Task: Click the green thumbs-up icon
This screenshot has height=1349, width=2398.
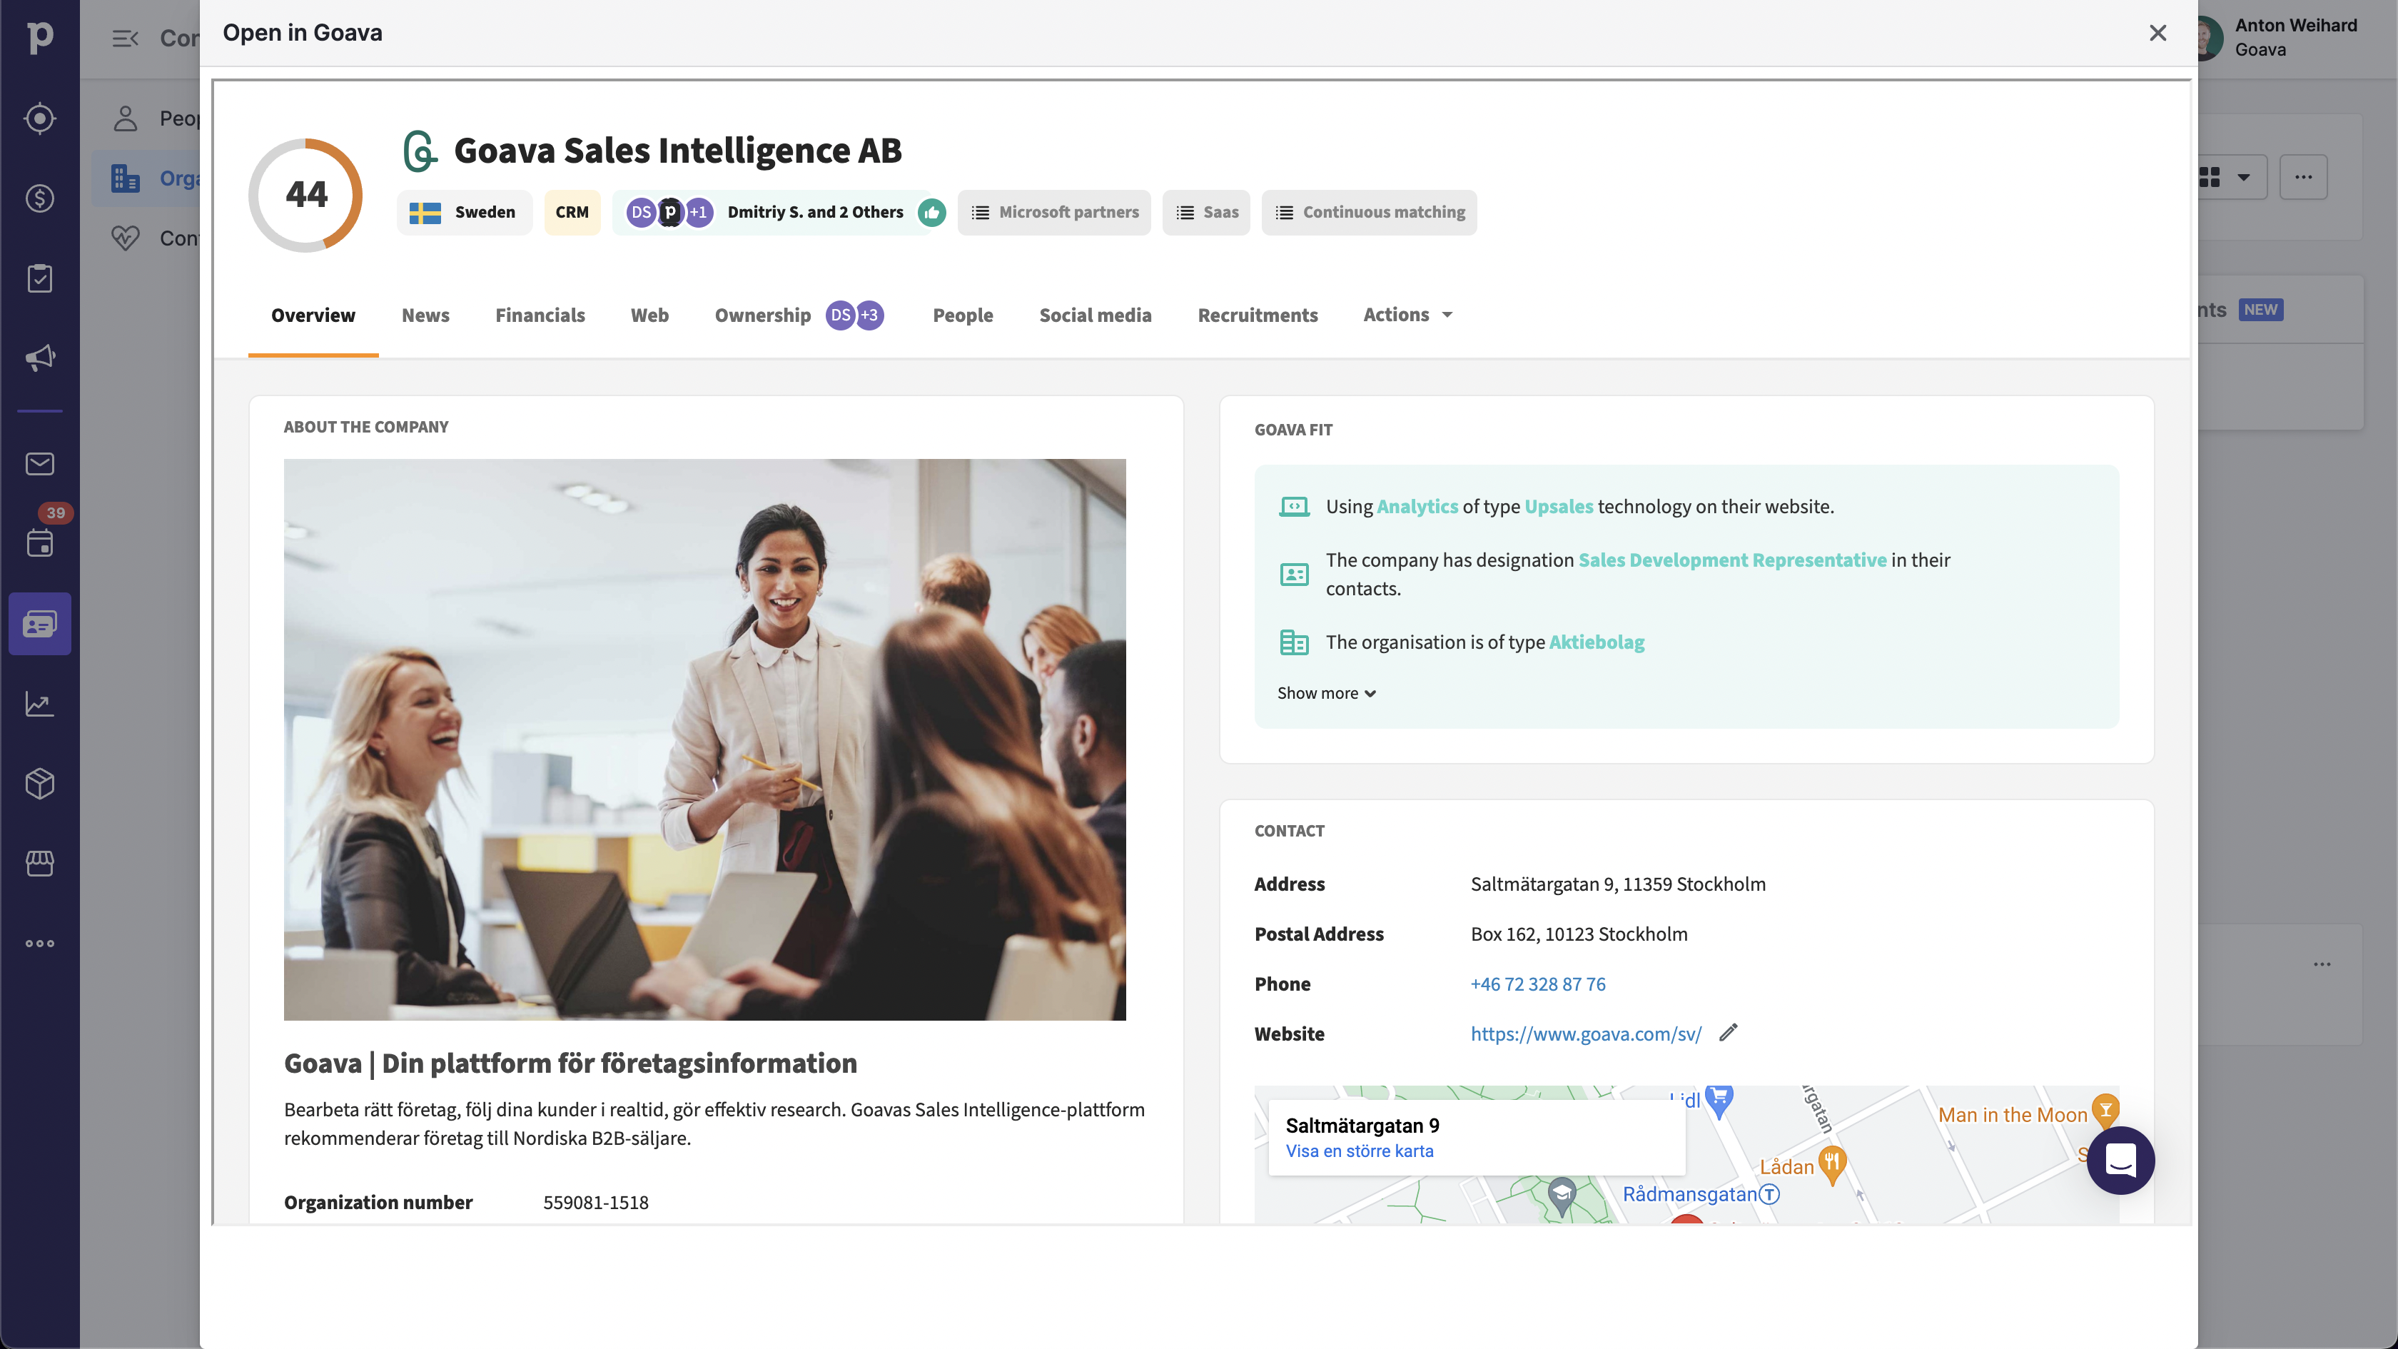Action: [x=932, y=212]
